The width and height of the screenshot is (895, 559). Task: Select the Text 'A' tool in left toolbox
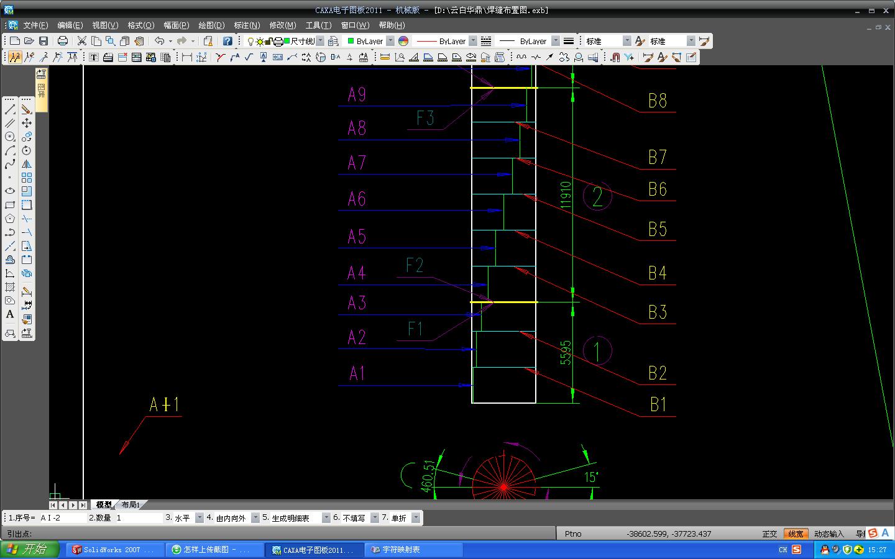(x=10, y=314)
